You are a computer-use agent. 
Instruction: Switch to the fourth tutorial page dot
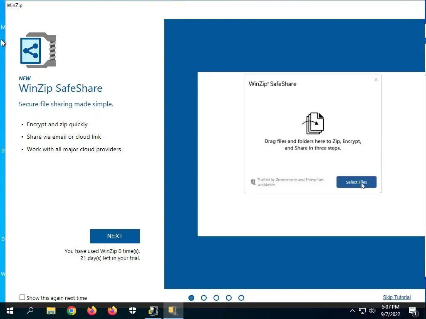point(229,298)
